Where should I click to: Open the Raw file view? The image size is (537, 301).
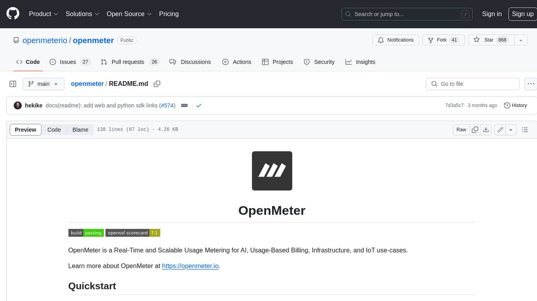pyautogui.click(x=461, y=130)
